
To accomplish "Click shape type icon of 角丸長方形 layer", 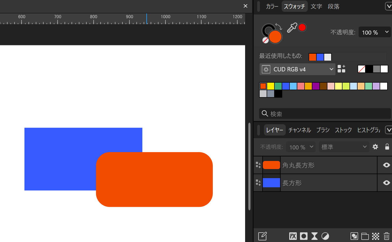I will coord(258,165).
